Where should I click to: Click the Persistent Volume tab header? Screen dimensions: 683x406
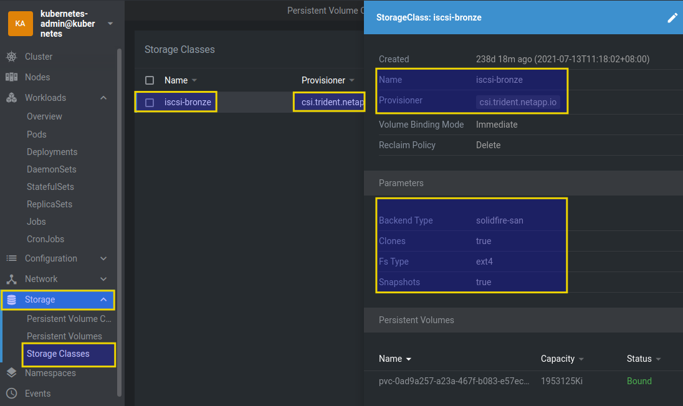[x=325, y=11]
